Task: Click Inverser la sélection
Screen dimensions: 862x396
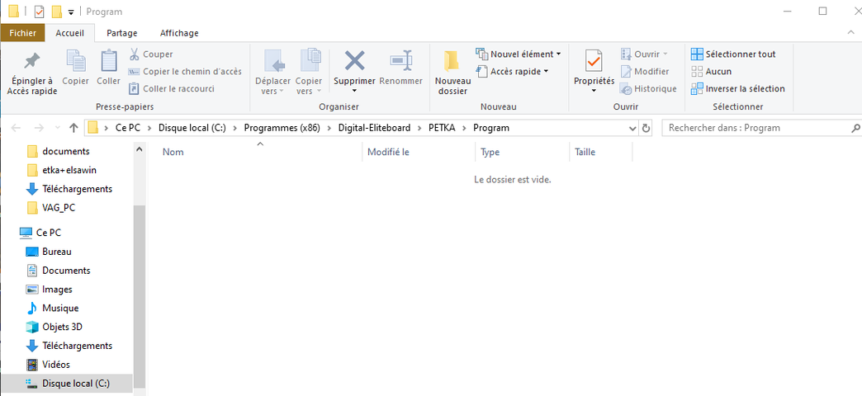Action: (737, 89)
